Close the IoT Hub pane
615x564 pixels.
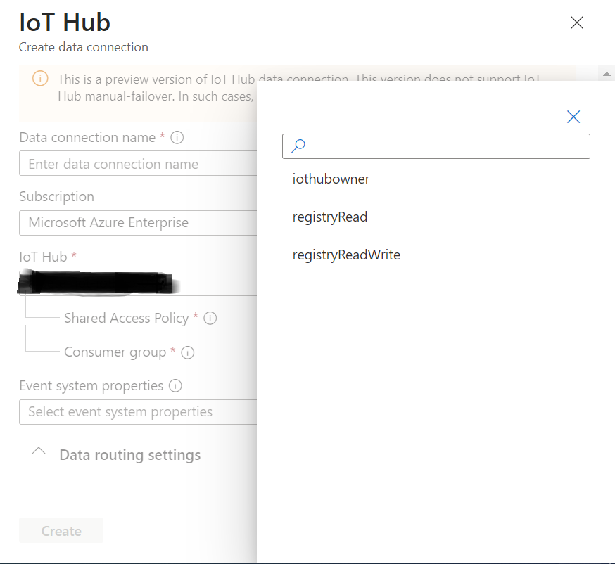coord(576,23)
